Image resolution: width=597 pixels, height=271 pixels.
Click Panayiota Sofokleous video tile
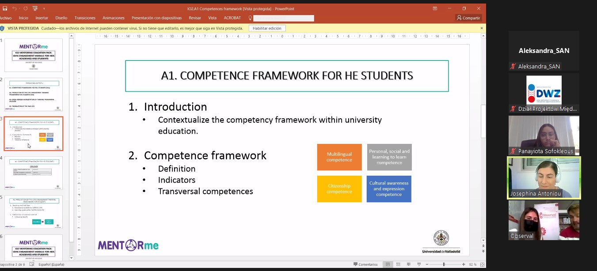[x=544, y=135]
